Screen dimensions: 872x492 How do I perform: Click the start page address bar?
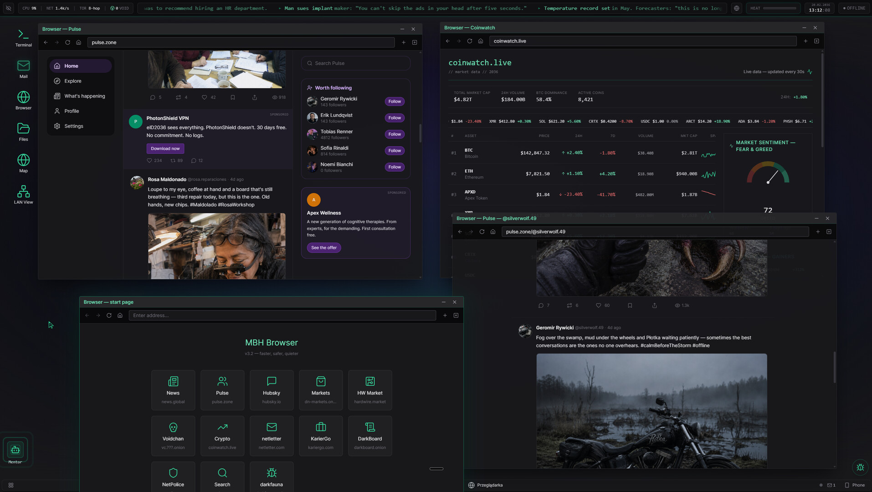tap(282, 315)
